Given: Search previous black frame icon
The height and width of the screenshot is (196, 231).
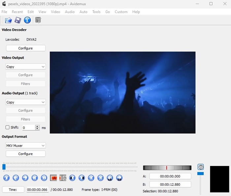Looking at the screenshot, I should 72,178.
